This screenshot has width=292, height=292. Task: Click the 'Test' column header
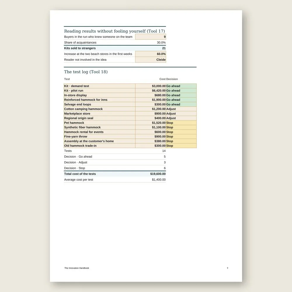pyautogui.click(x=67, y=79)
